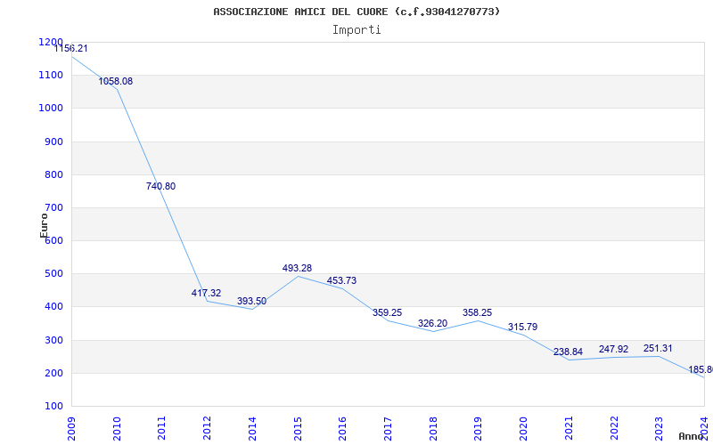The width and height of the screenshot is (713, 445).
Task: Select data label 326.20
Action: coord(432,323)
